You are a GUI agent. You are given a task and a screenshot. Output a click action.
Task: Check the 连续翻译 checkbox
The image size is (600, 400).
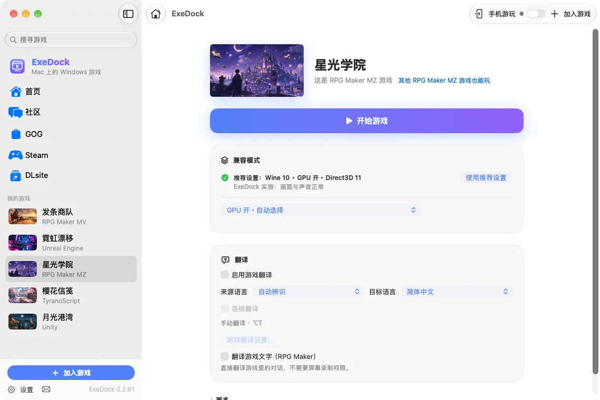point(225,308)
